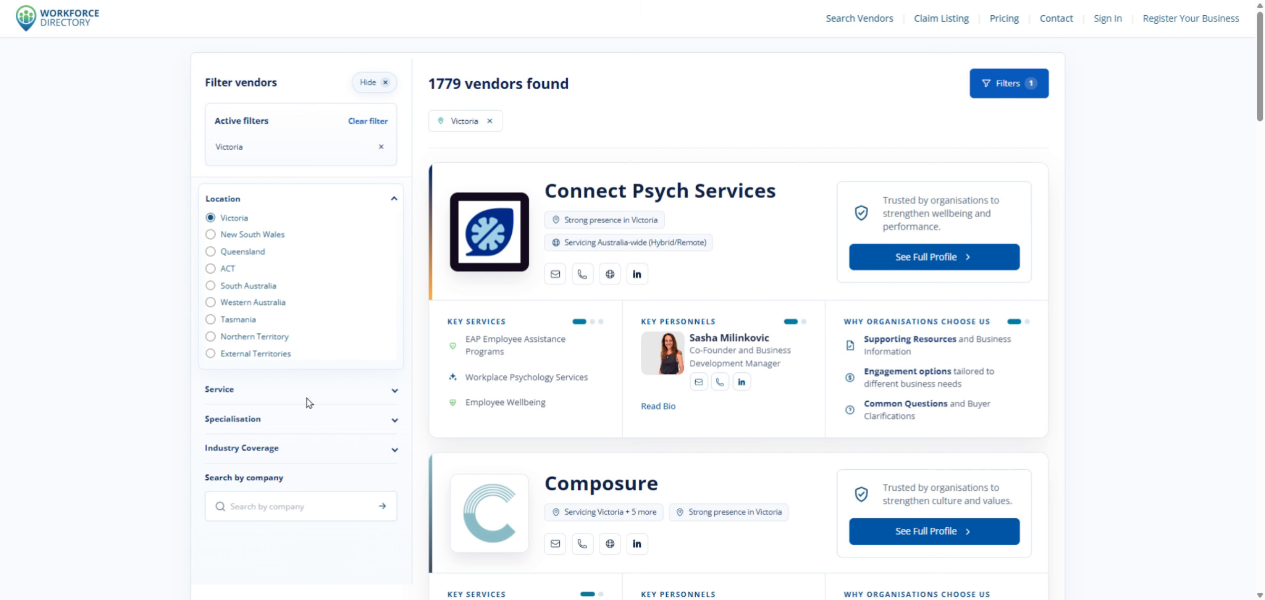Select Tasmania location radio button
The height and width of the screenshot is (600, 1265).
211,320
